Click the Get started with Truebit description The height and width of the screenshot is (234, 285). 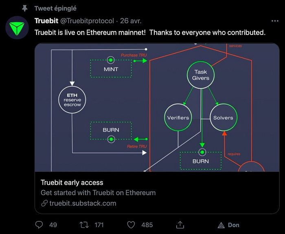click(x=98, y=192)
